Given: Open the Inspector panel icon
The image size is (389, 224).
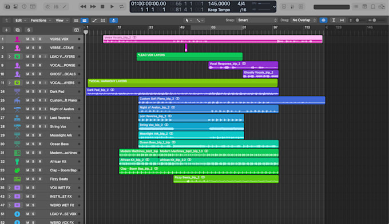Looking at the screenshot, I should point(15,7).
